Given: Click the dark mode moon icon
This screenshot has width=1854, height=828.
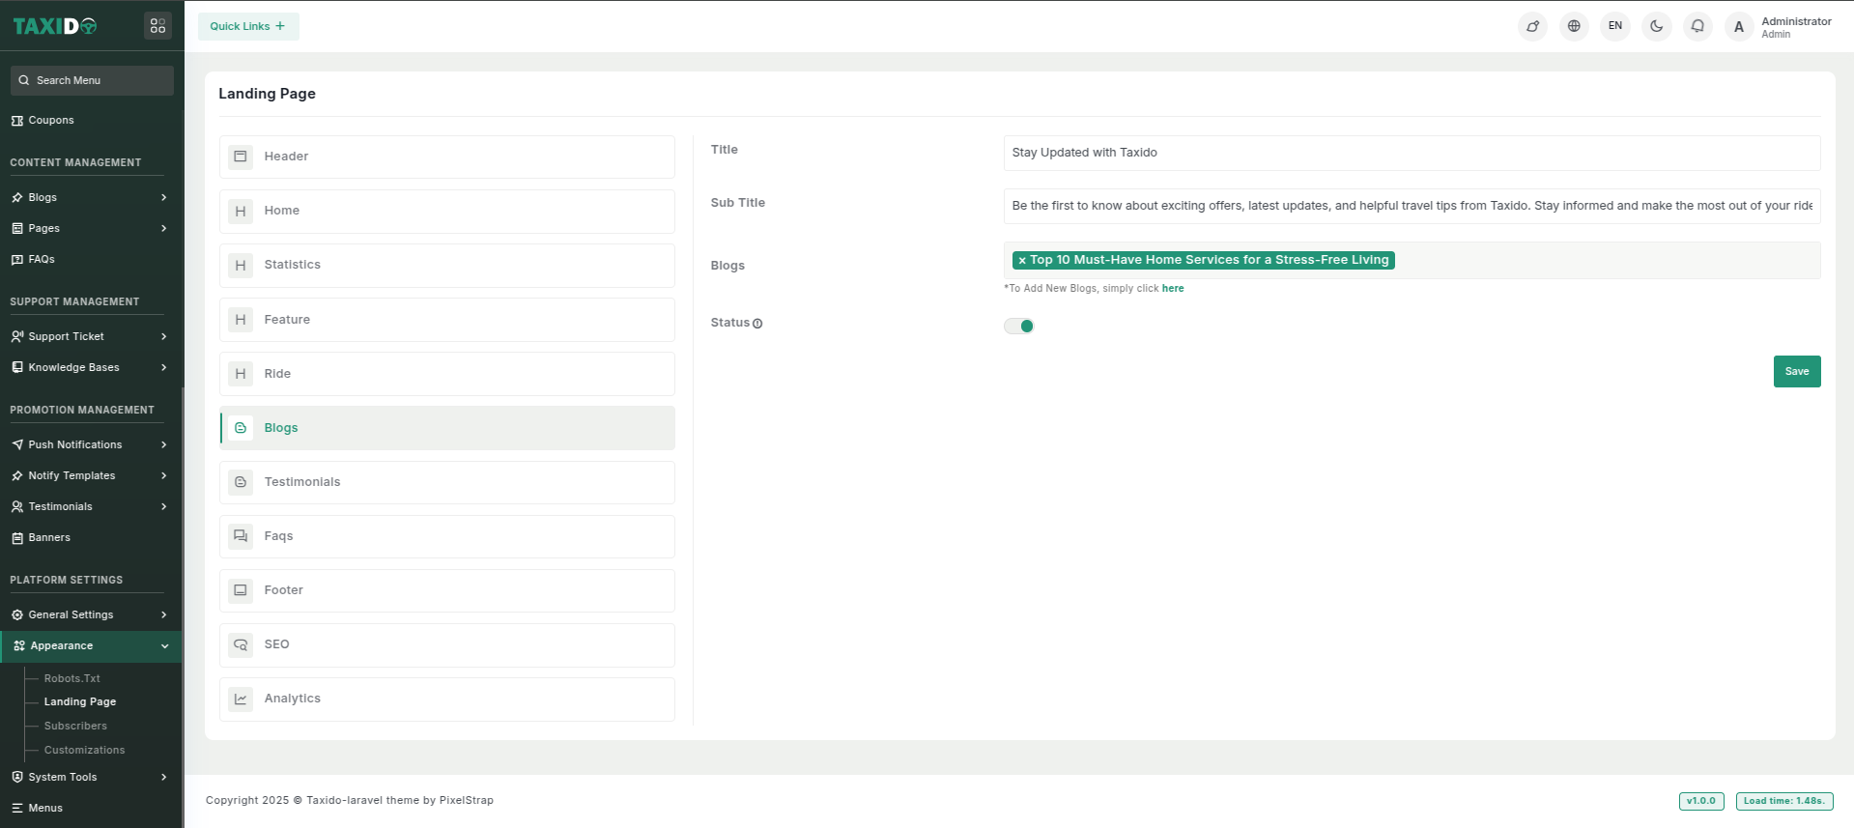Looking at the screenshot, I should coord(1656,26).
